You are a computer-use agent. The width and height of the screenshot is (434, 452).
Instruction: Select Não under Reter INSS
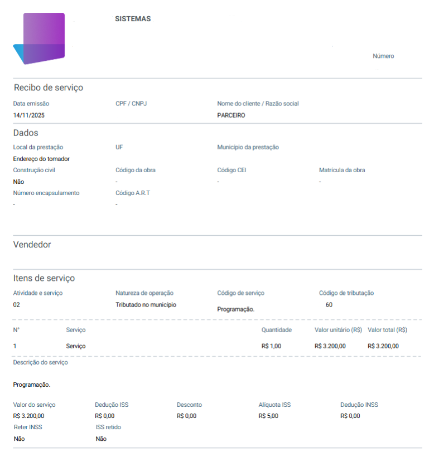[20, 439]
